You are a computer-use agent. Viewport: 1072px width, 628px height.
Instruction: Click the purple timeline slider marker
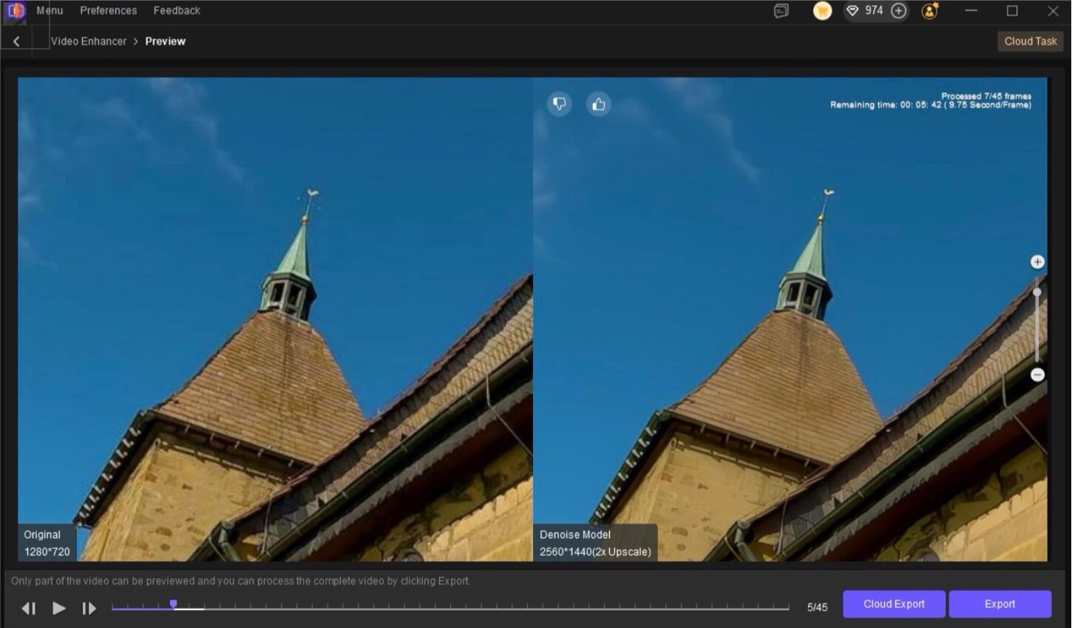(174, 604)
